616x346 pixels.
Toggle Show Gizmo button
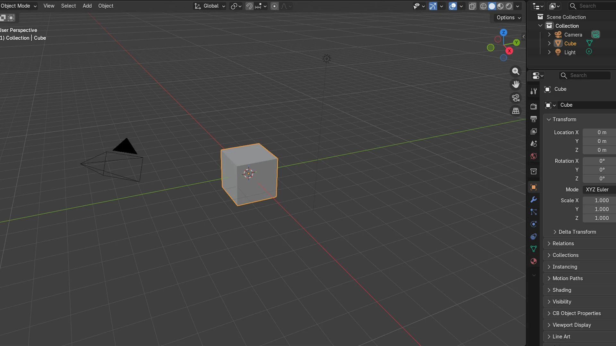433,6
